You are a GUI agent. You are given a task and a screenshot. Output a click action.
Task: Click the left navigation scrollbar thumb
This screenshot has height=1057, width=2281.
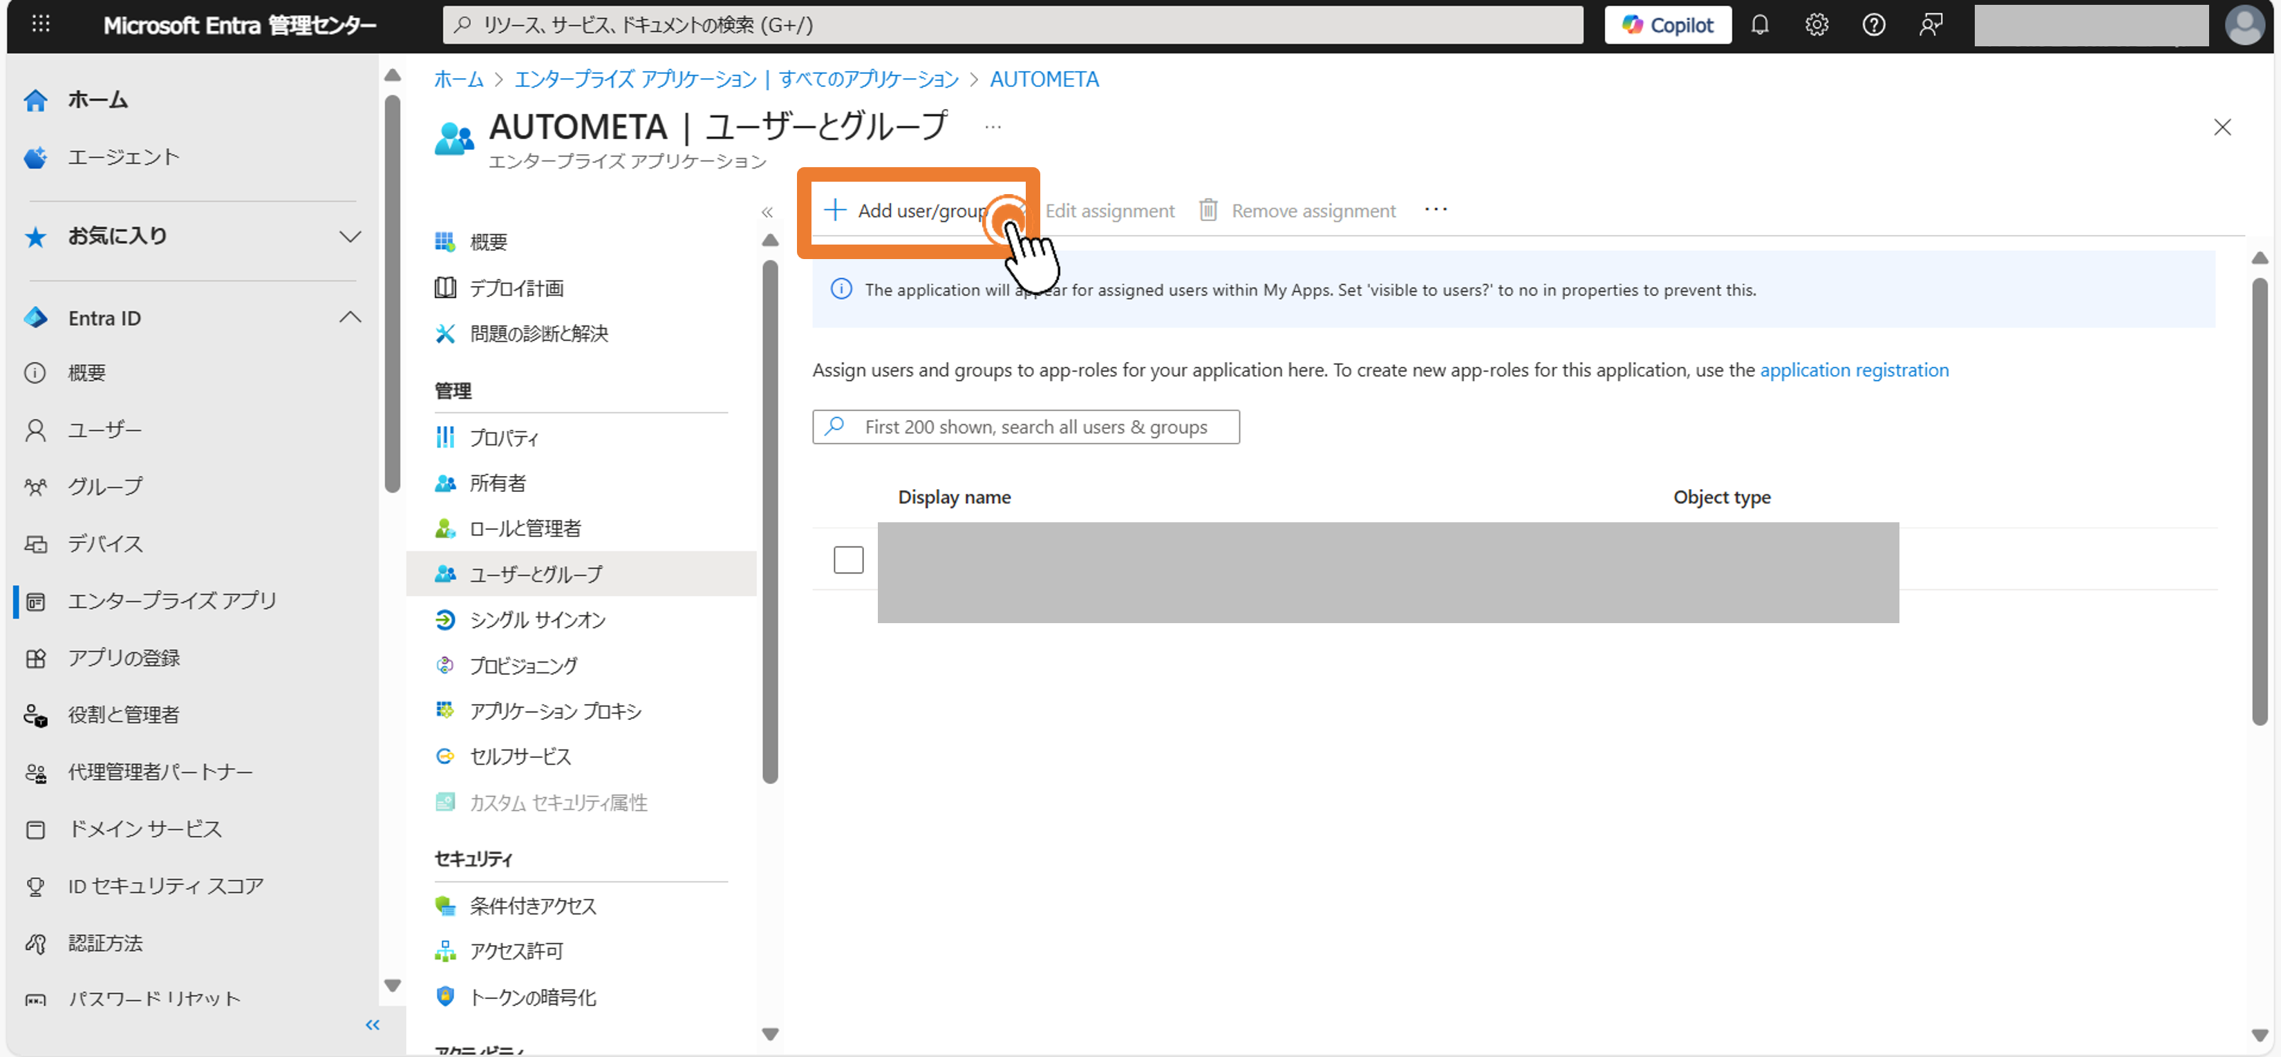(x=393, y=294)
